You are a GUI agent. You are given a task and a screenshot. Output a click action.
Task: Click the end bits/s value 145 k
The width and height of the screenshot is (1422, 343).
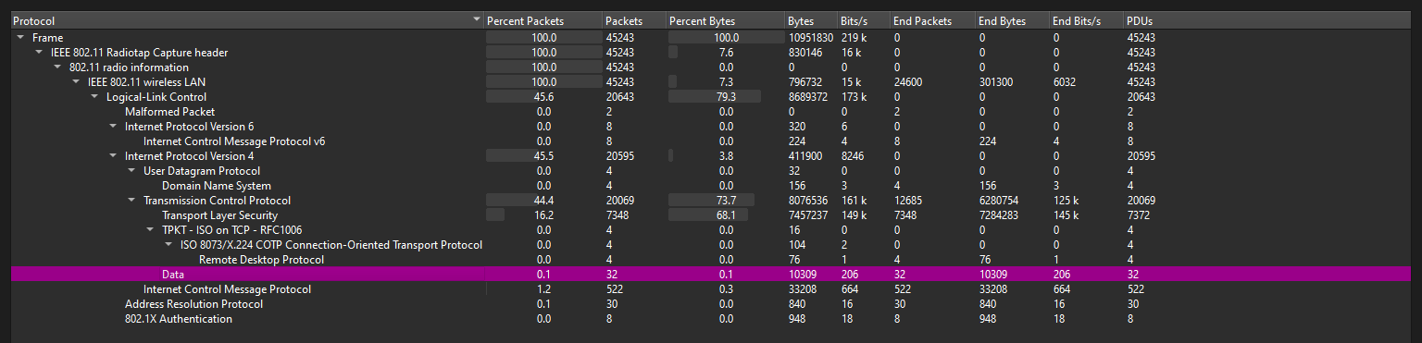tap(1066, 215)
